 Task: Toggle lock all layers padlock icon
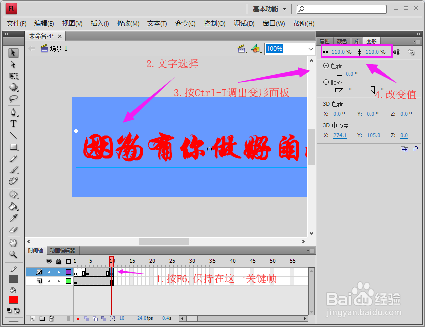tap(58, 261)
